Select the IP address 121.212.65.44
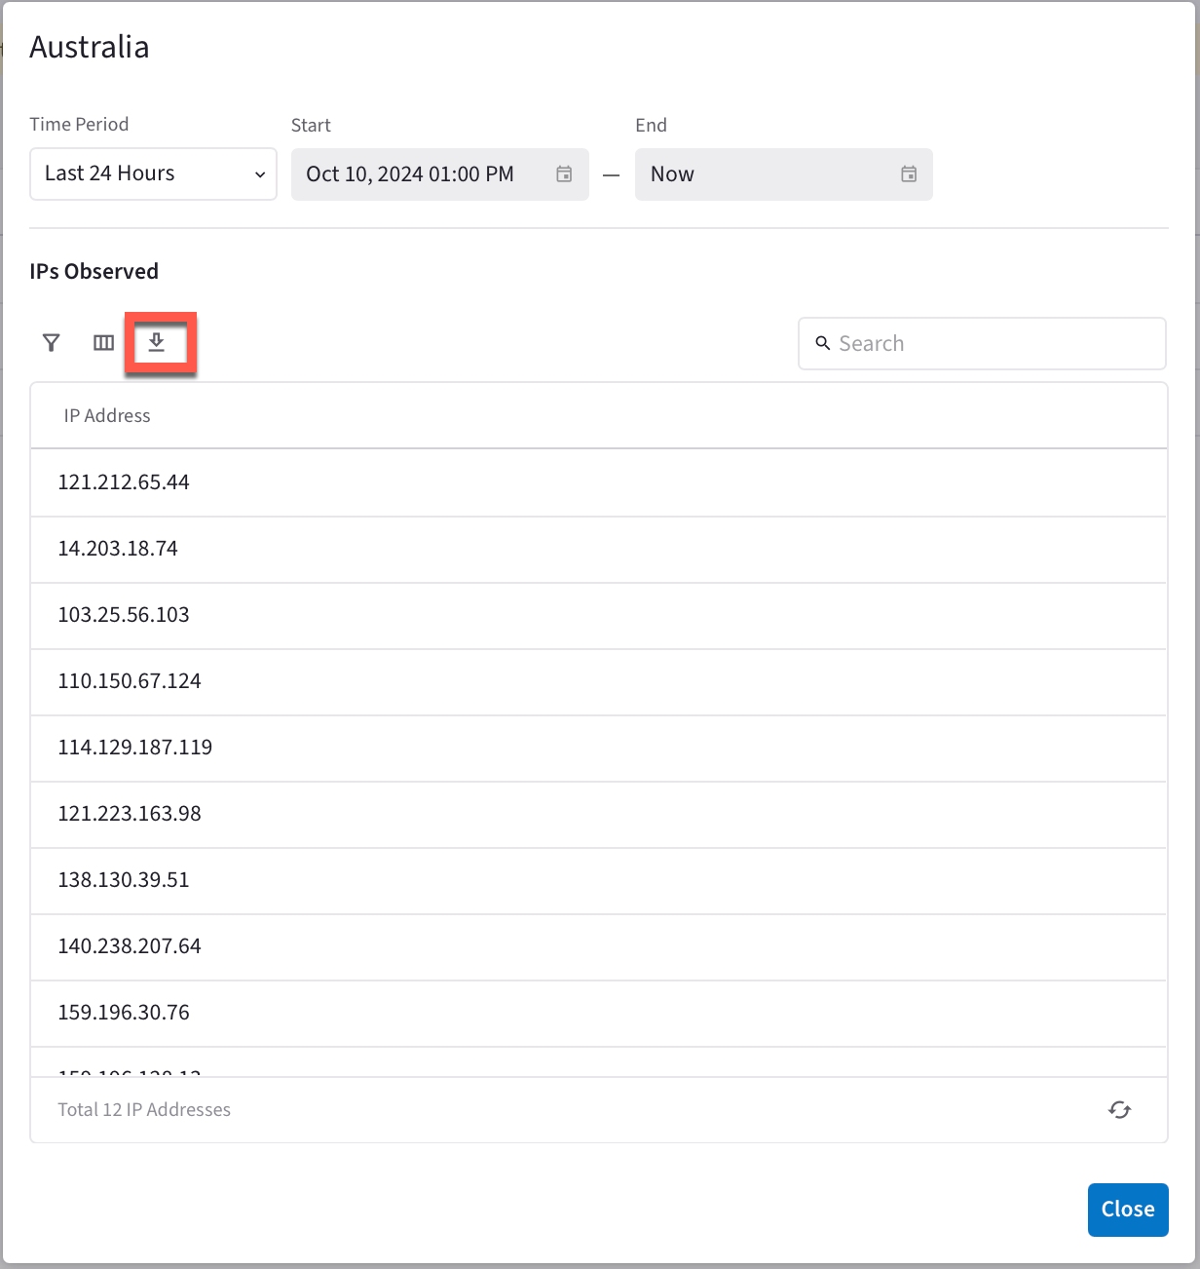 [x=124, y=481]
